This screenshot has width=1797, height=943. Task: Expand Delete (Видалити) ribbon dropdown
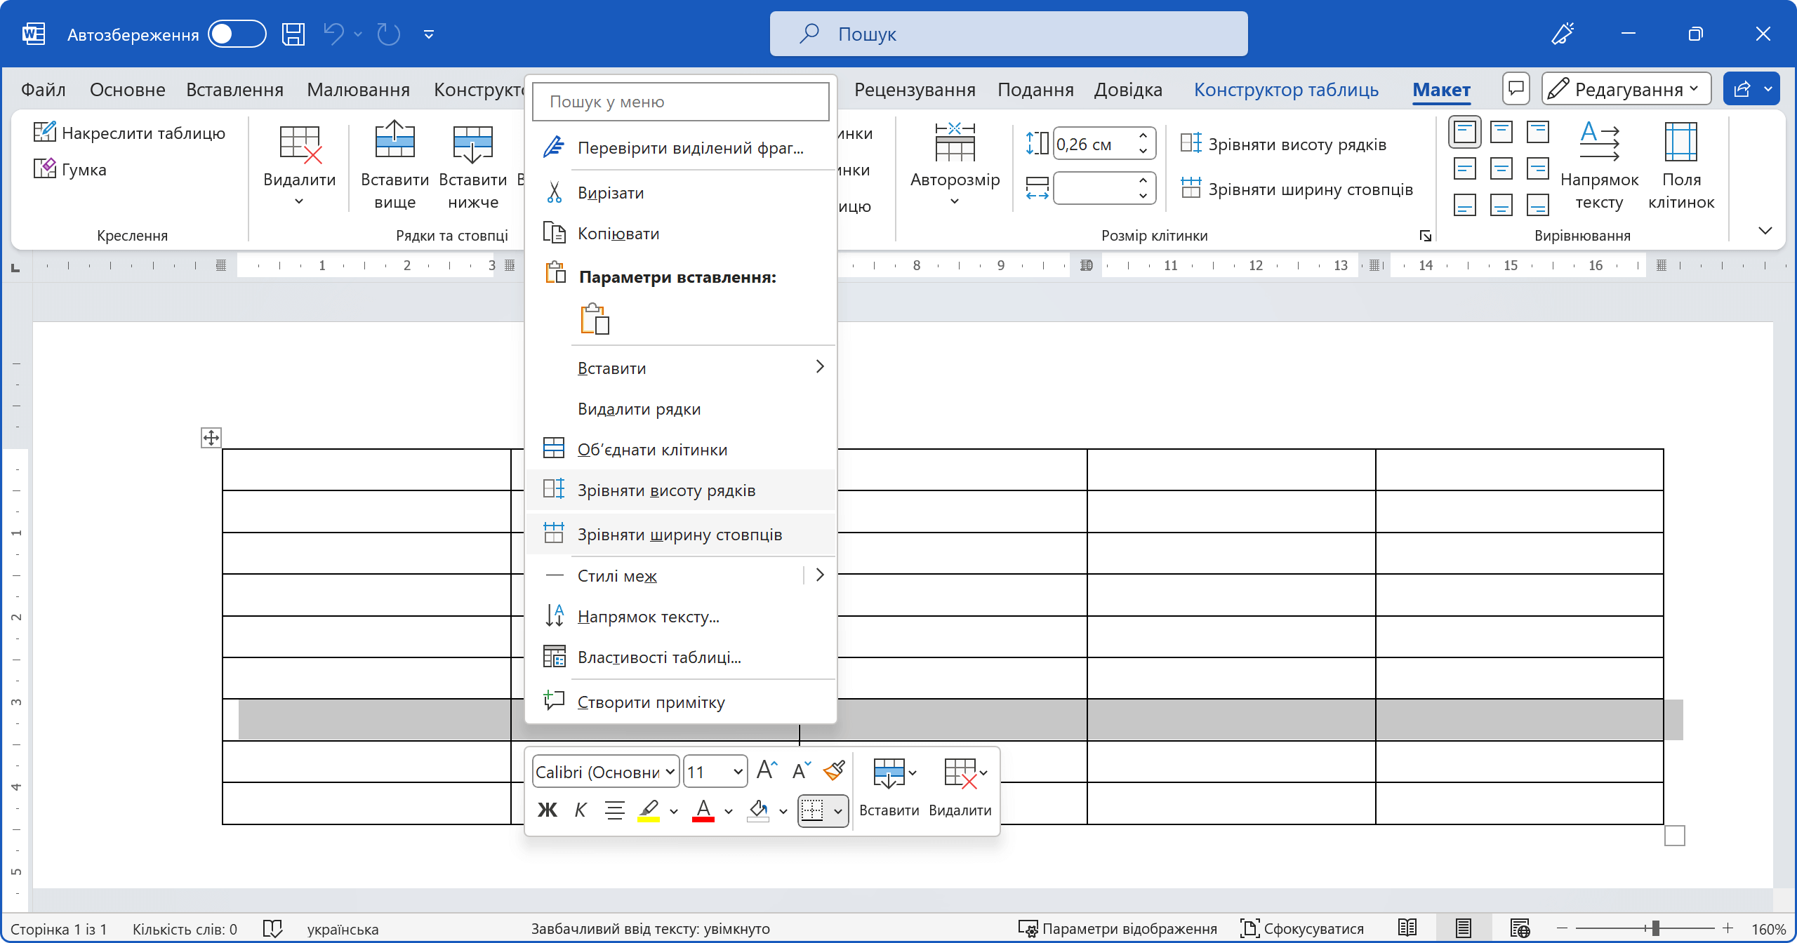(x=299, y=201)
